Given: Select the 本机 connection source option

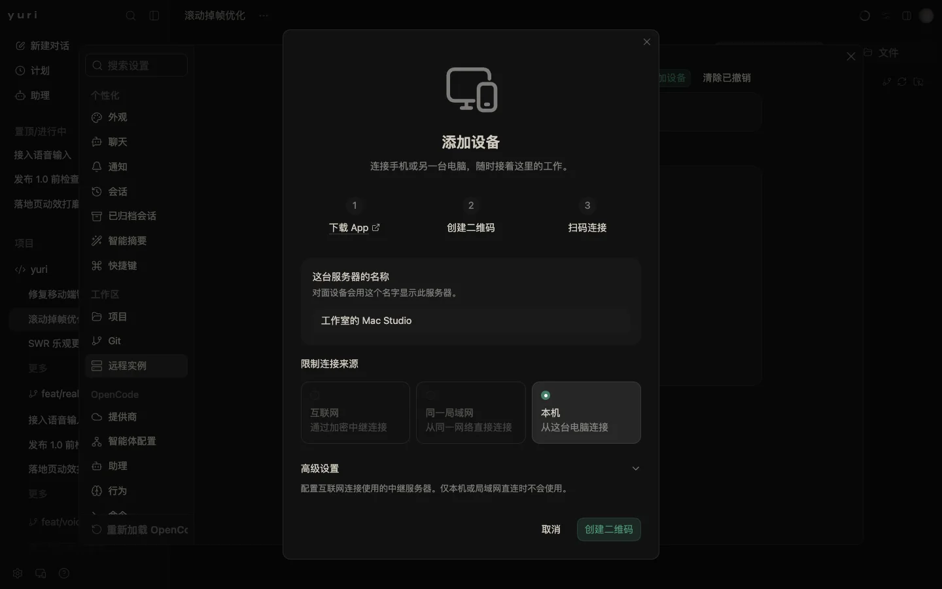Looking at the screenshot, I should click(x=586, y=413).
